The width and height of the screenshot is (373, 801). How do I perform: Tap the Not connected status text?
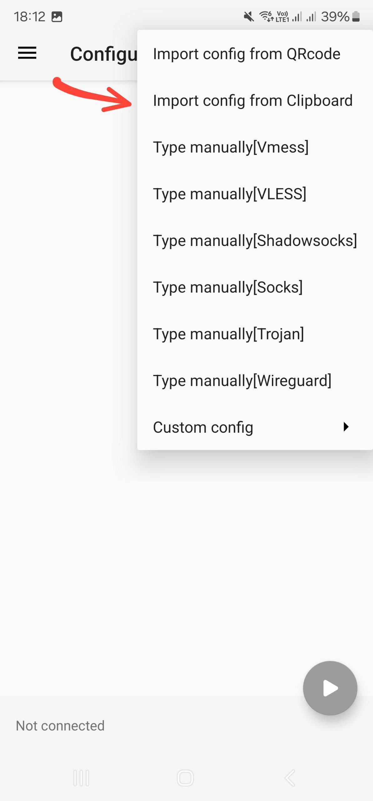click(60, 726)
